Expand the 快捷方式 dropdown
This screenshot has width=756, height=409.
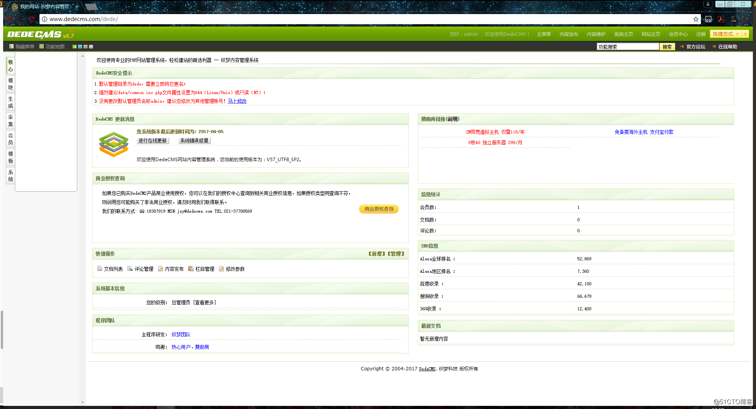(726, 34)
